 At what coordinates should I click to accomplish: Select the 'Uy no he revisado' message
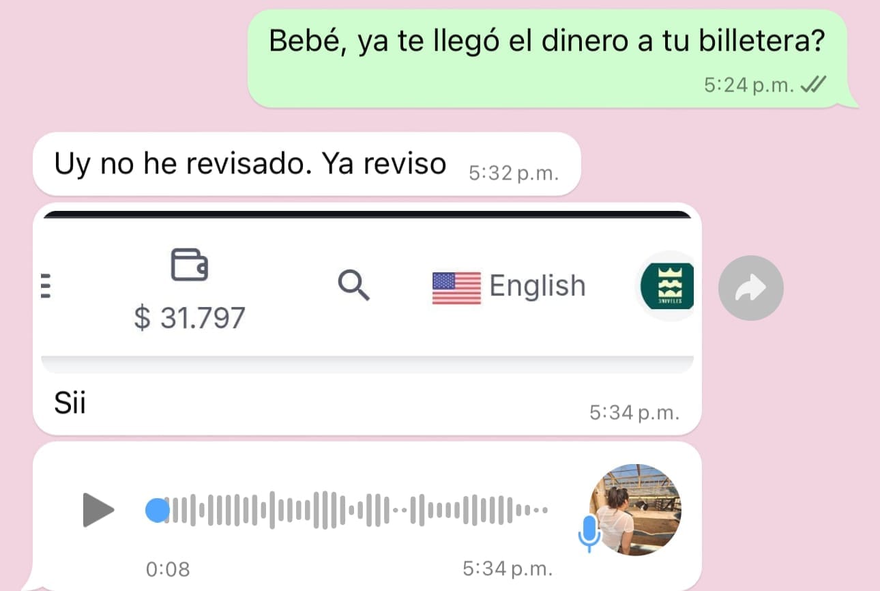(306, 164)
